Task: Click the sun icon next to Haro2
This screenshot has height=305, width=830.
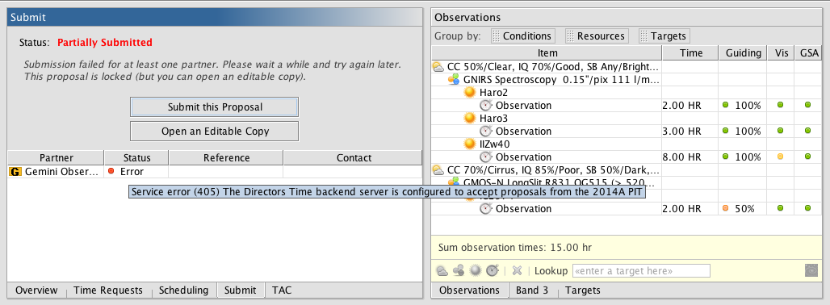Action: 470,93
